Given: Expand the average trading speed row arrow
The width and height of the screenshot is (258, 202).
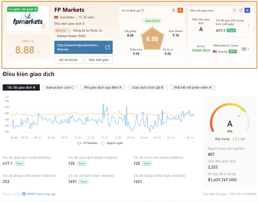Looking at the screenshot, I should [x=249, y=25].
